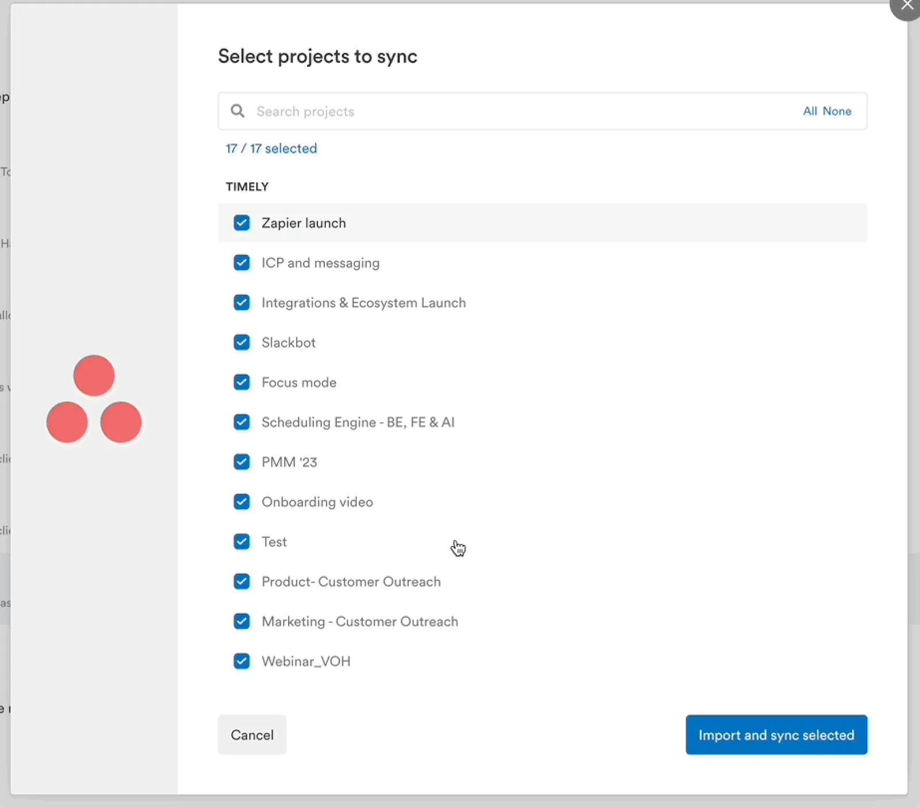This screenshot has height=808, width=920.
Task: Uncheck the Slackbot project
Action: point(242,343)
